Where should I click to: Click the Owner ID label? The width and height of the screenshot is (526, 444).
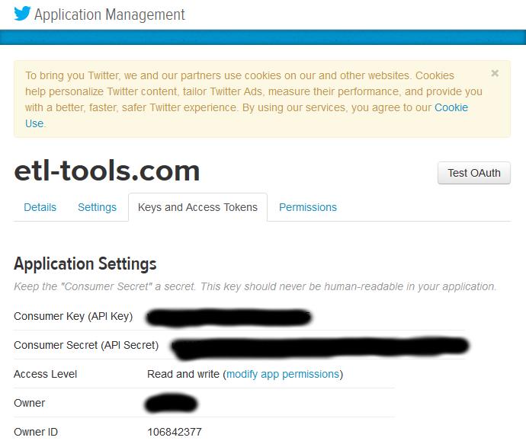(36, 432)
